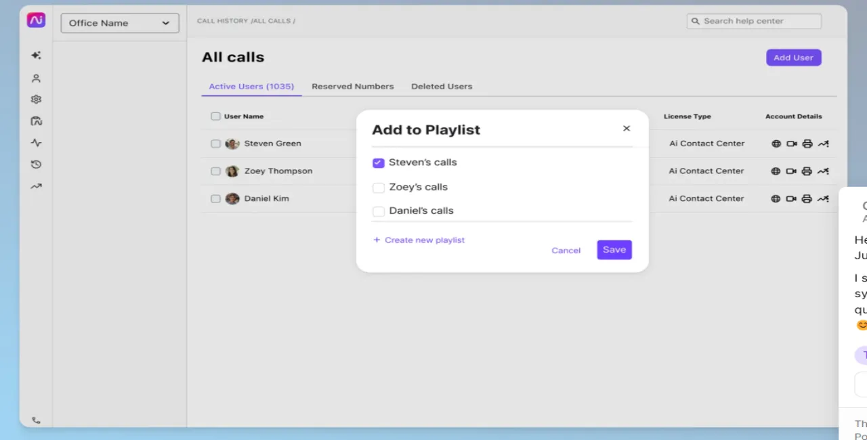Click Ai Contact Center in Daniel Kim's row

(706, 199)
